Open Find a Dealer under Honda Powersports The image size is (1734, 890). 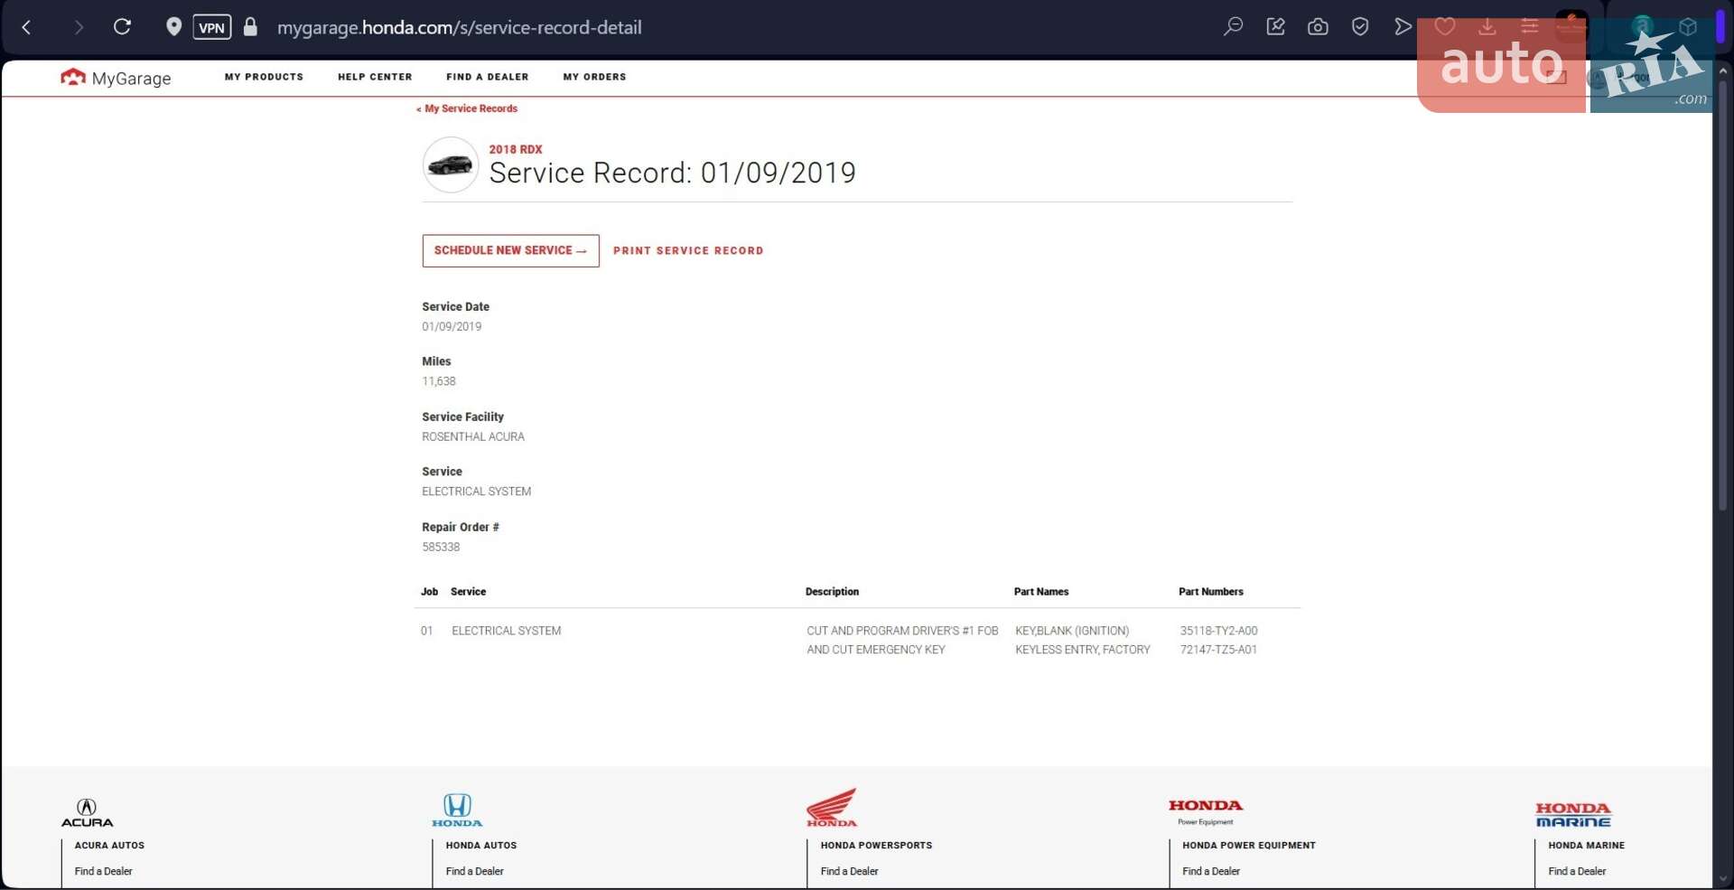[x=849, y=871]
